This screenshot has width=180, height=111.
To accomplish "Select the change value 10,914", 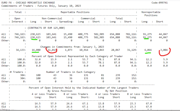I will (84, 50).
